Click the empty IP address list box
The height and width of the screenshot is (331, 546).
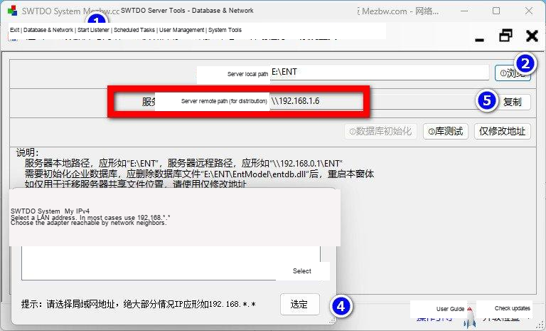click(x=171, y=263)
